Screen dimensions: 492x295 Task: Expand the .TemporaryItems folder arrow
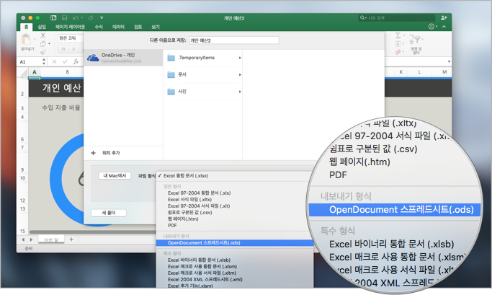pos(240,58)
